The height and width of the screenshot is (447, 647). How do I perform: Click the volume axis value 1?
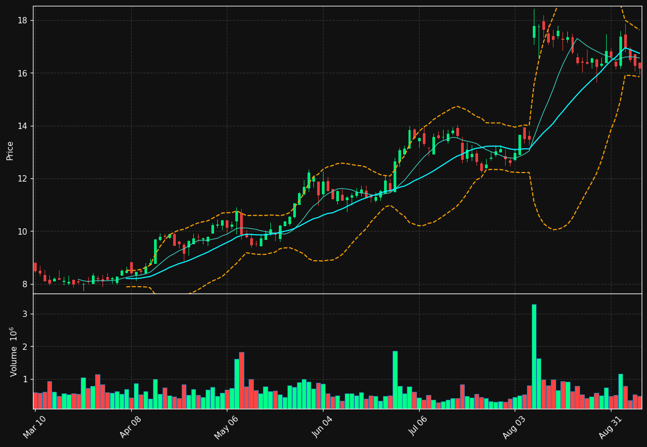click(25, 379)
